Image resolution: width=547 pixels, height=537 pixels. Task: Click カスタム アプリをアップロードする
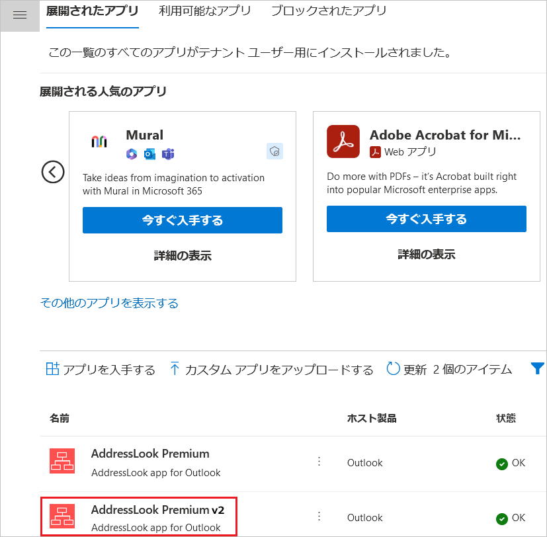(x=271, y=370)
